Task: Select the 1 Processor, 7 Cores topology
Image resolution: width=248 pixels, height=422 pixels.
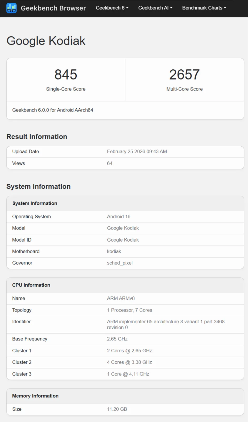Action: pyautogui.click(x=130, y=310)
